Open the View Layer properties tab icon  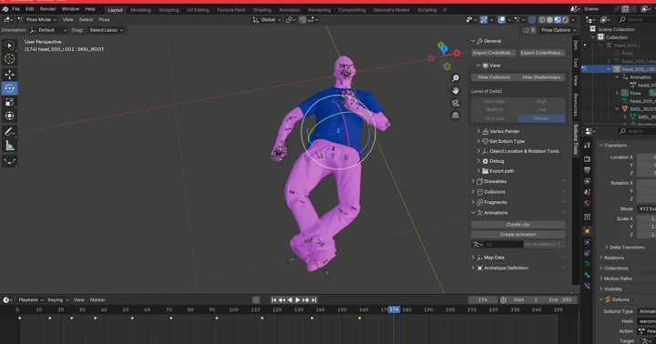point(588,181)
